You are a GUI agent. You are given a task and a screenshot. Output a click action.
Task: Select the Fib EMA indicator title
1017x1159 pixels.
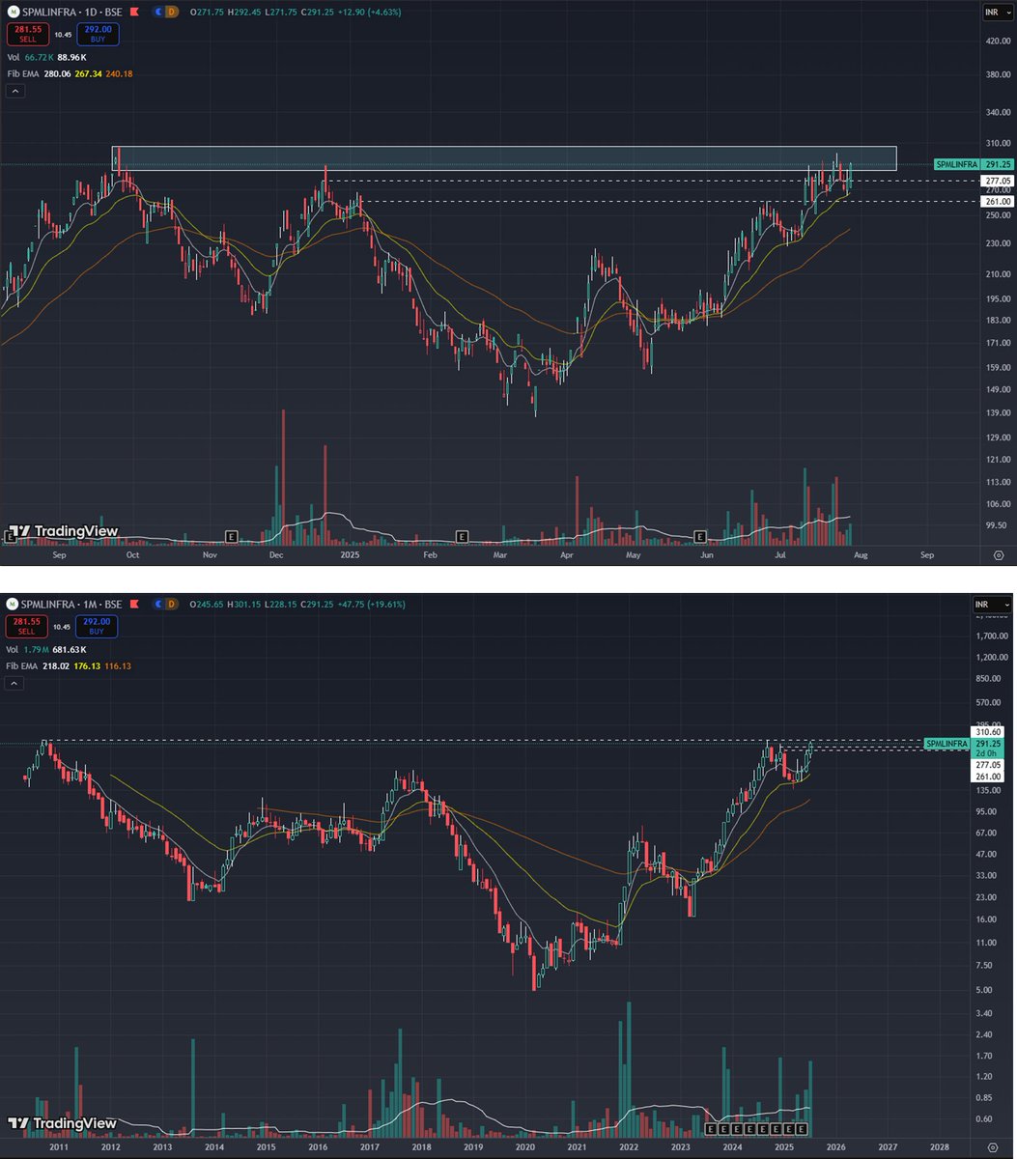[x=25, y=72]
